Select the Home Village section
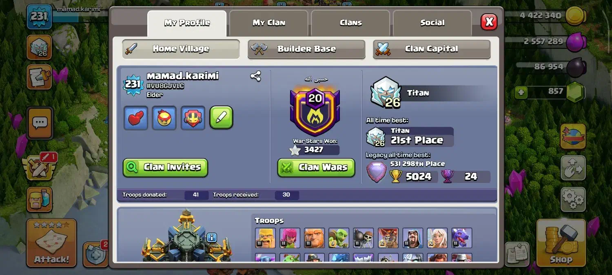 point(181,49)
